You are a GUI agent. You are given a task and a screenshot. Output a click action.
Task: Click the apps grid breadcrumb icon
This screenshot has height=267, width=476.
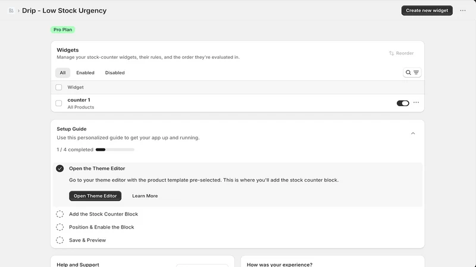coord(11,11)
